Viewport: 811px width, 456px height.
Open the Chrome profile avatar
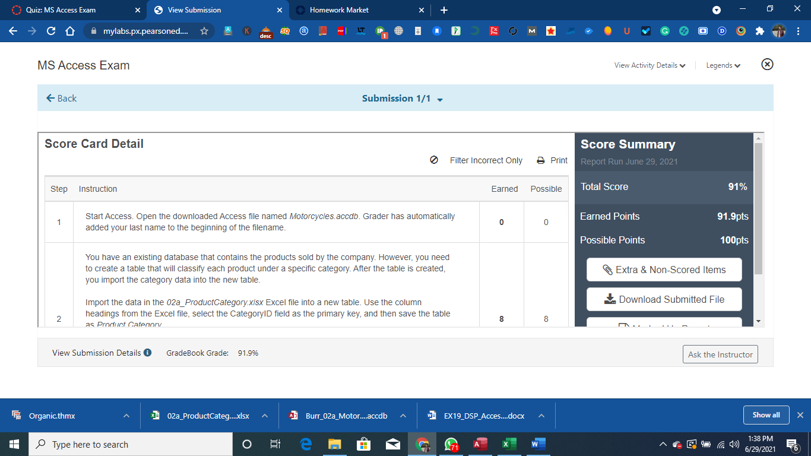click(x=779, y=31)
